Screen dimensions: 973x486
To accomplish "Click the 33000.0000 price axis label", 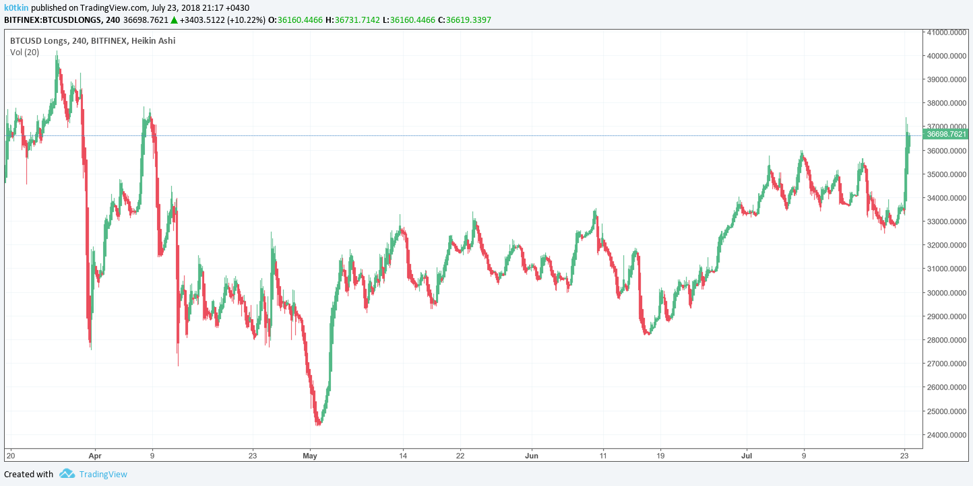I will 947,221.
